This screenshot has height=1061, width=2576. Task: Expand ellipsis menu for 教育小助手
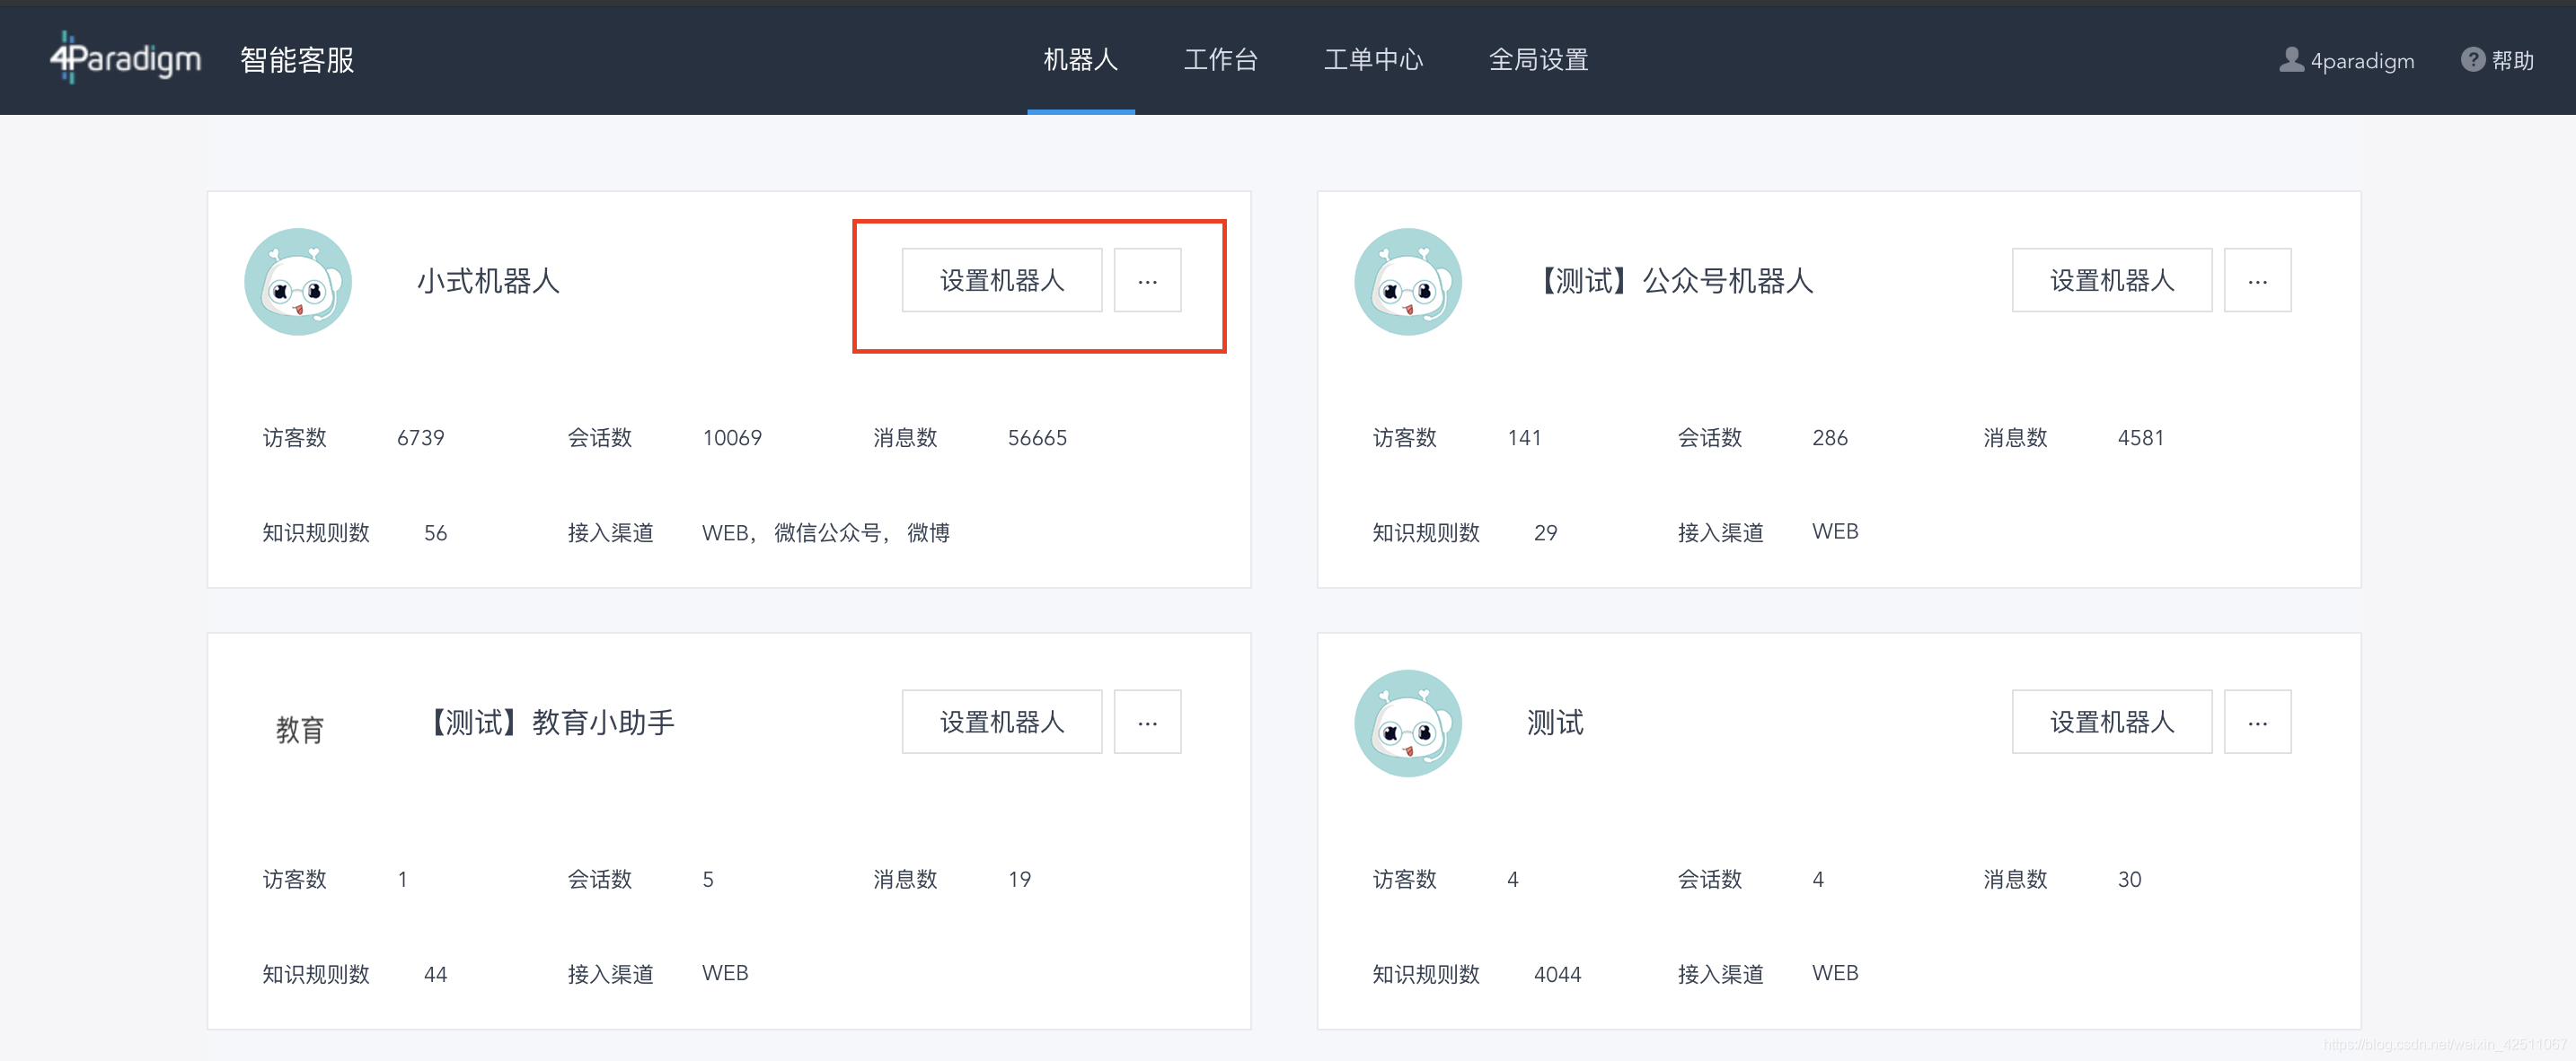[x=1147, y=723]
